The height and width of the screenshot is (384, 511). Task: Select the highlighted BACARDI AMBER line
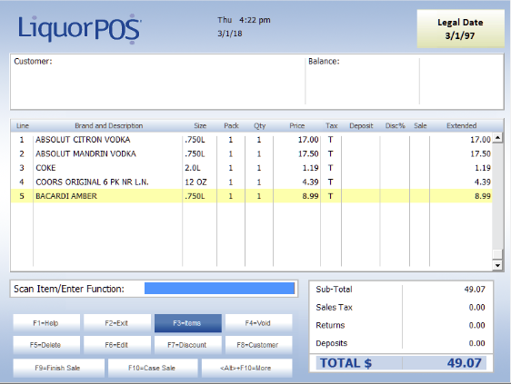pos(251,196)
